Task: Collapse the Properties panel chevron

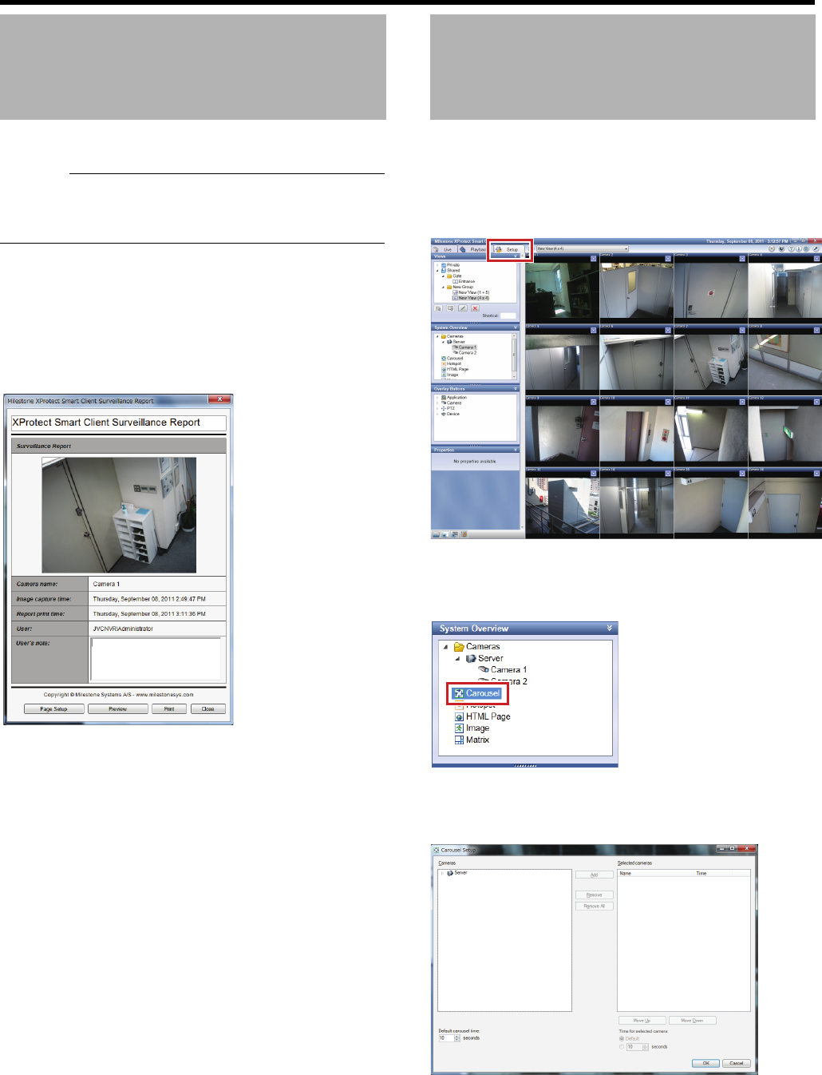Action: coord(516,450)
